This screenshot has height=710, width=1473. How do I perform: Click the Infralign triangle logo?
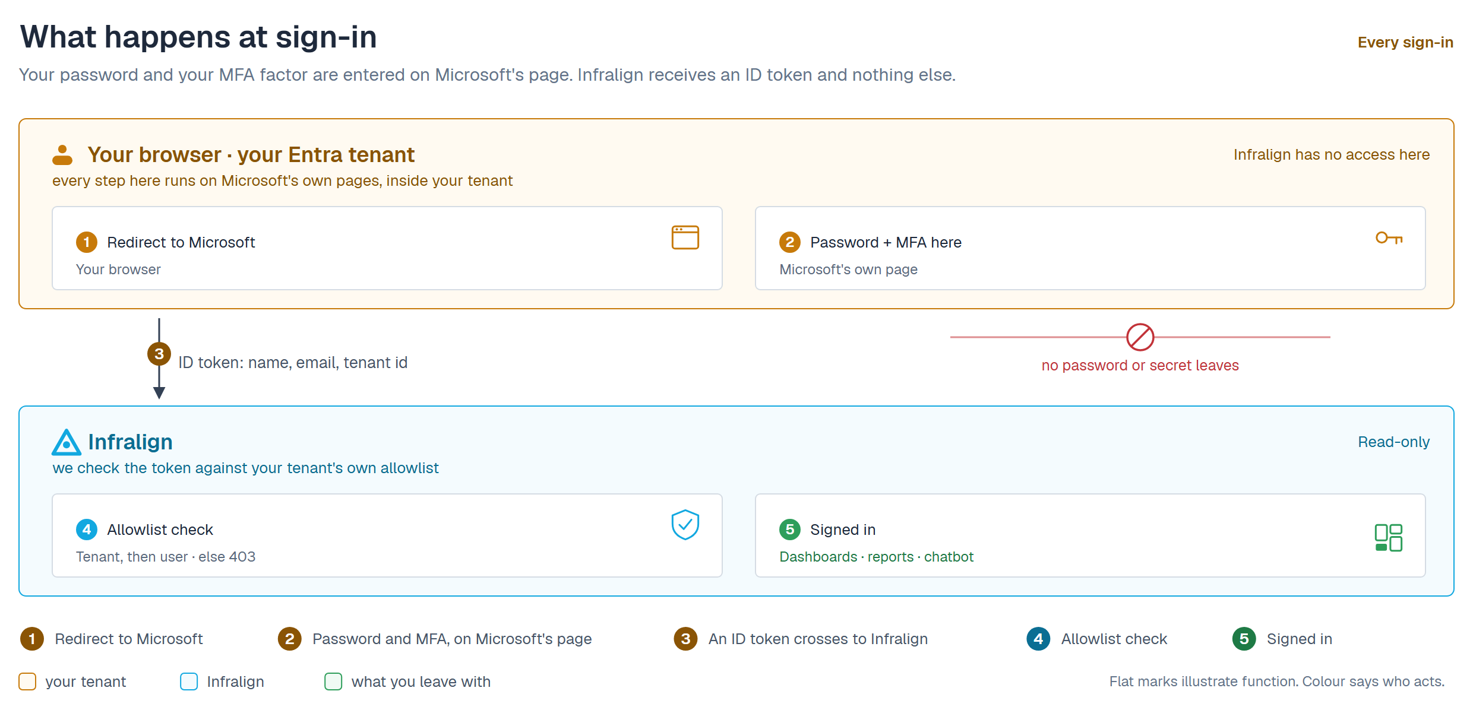pyautogui.click(x=66, y=442)
